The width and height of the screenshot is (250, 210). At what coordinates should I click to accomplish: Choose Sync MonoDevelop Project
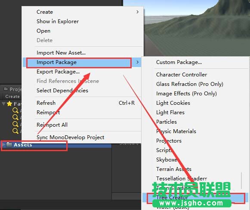pos(83,137)
